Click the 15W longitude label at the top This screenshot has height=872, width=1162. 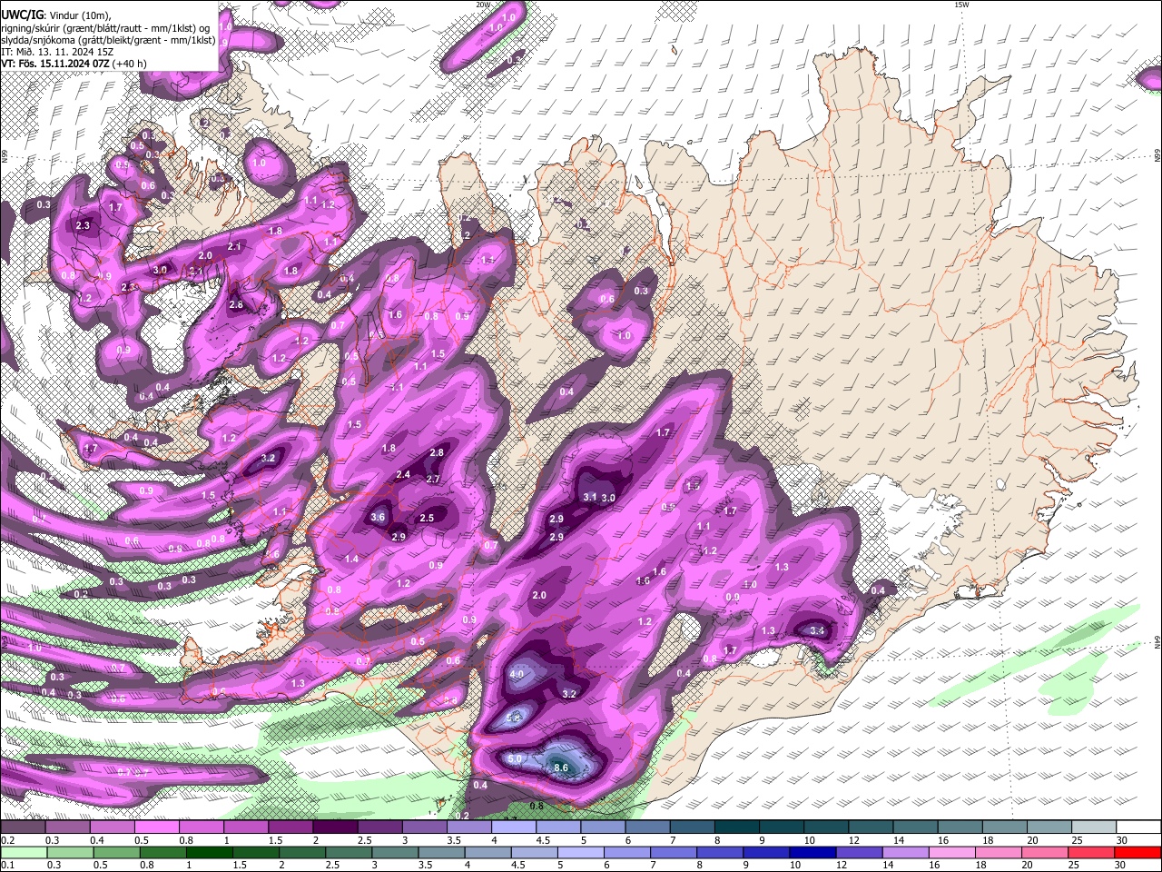click(x=961, y=5)
